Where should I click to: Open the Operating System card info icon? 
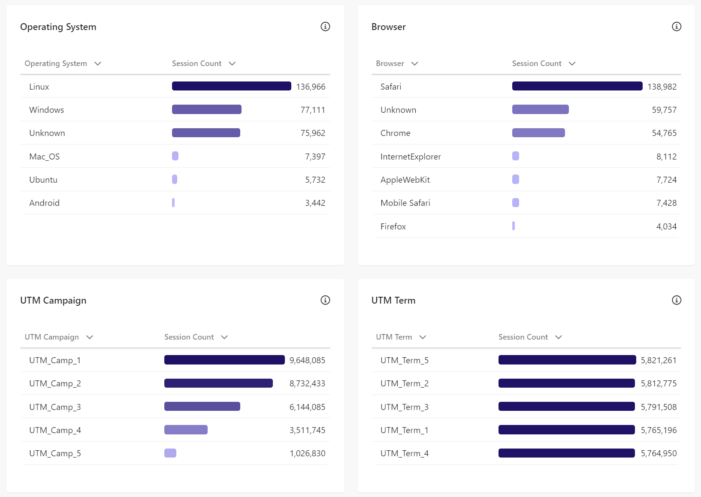click(x=325, y=27)
